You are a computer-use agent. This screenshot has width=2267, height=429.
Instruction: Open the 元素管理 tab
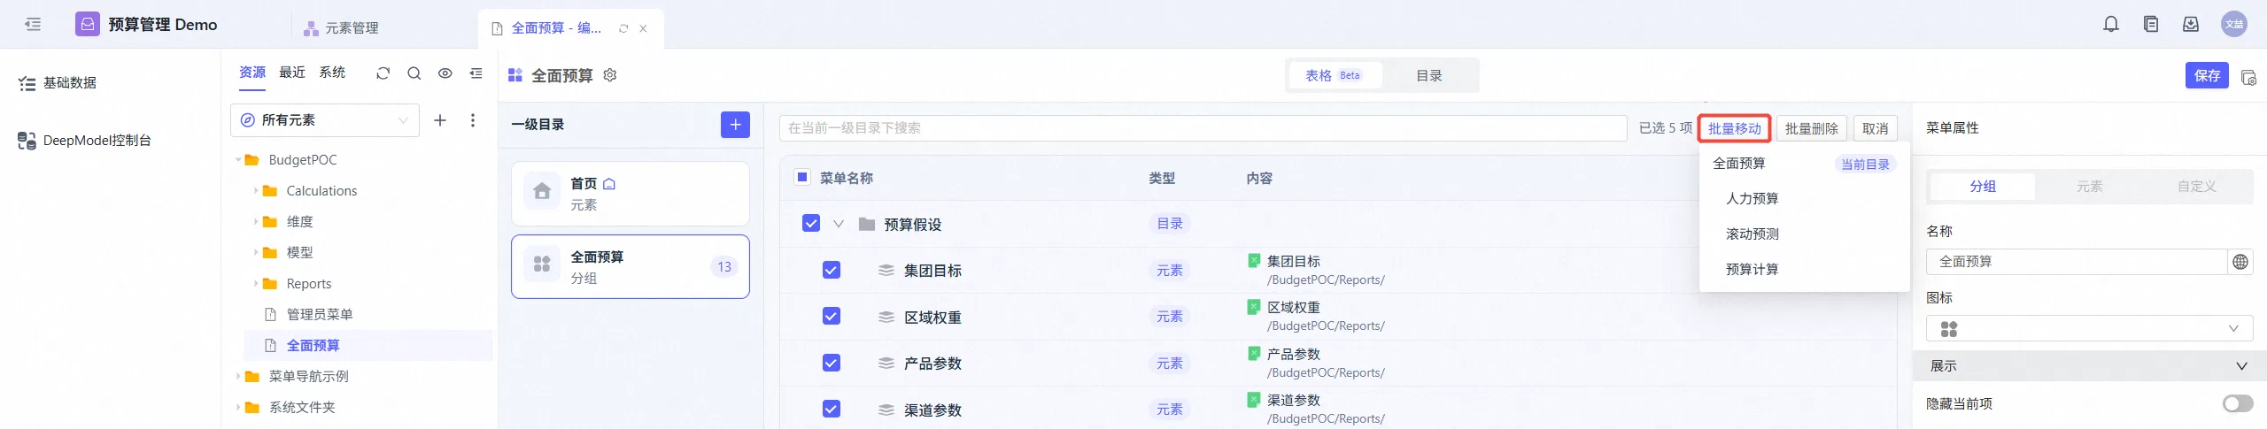point(342,28)
